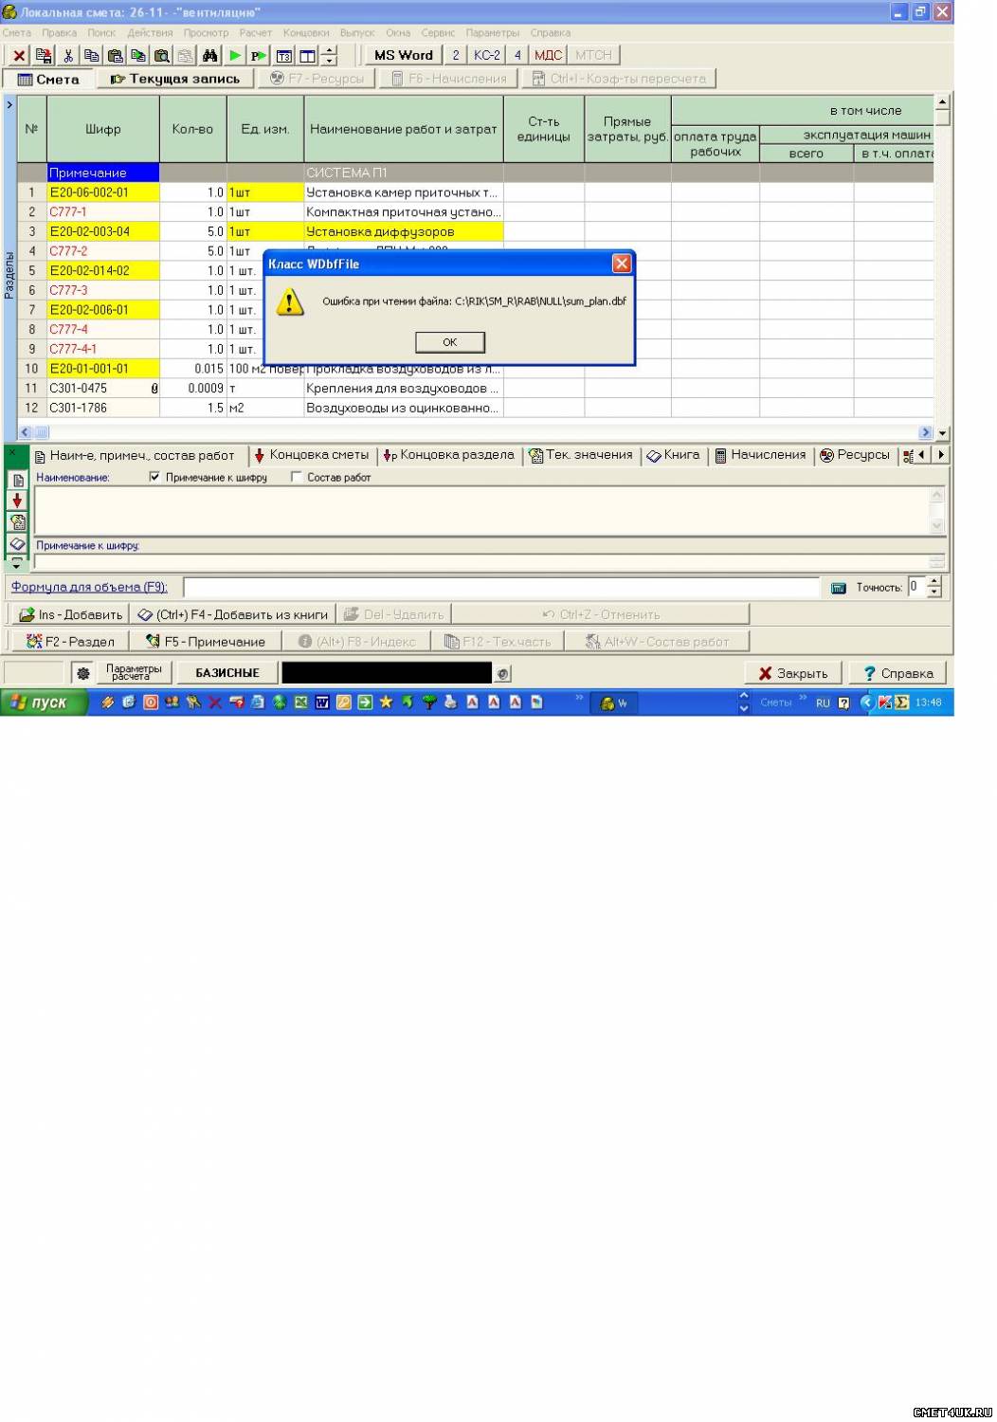Increase Точность value with up arrow
Image resolution: width=997 pixels, height=1422 pixels.
[934, 582]
